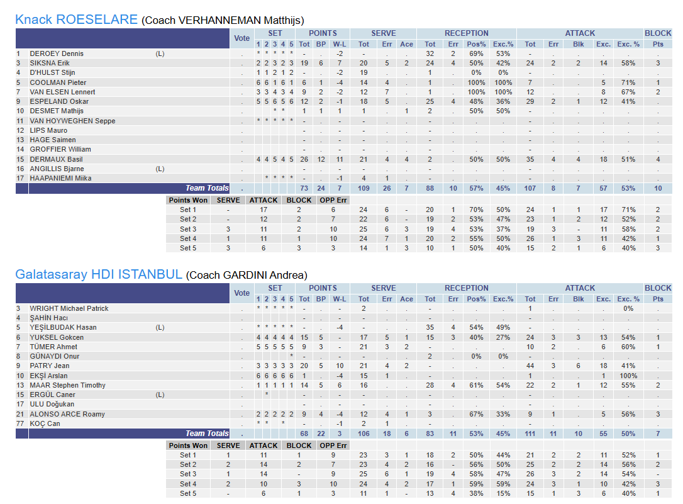Open player MAAR Stephen Timothy
Screen dimensions: 683x504
click(x=67, y=385)
